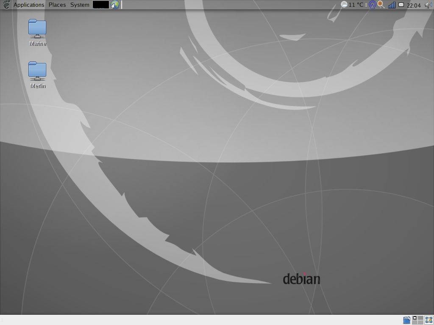Click the 11 °C temperature reading
This screenshot has height=325, width=434.
pyautogui.click(x=356, y=5)
